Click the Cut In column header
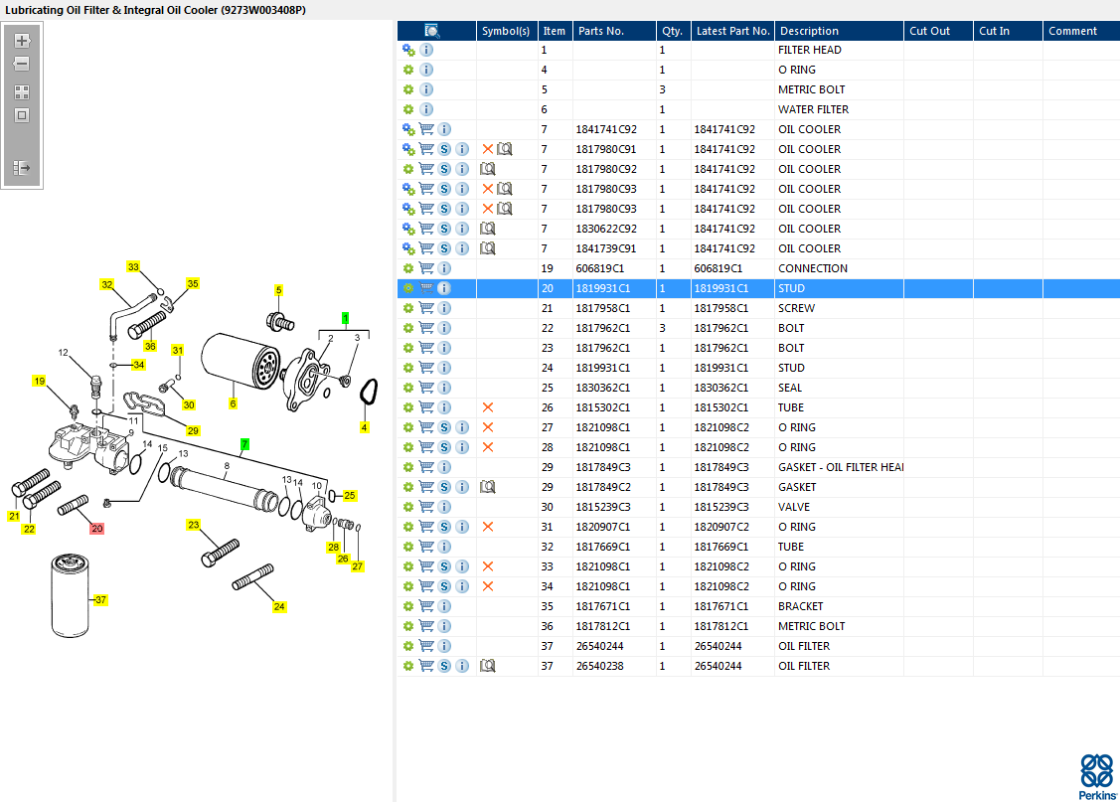Image resolution: width=1120 pixels, height=802 pixels. pyautogui.click(x=1007, y=31)
